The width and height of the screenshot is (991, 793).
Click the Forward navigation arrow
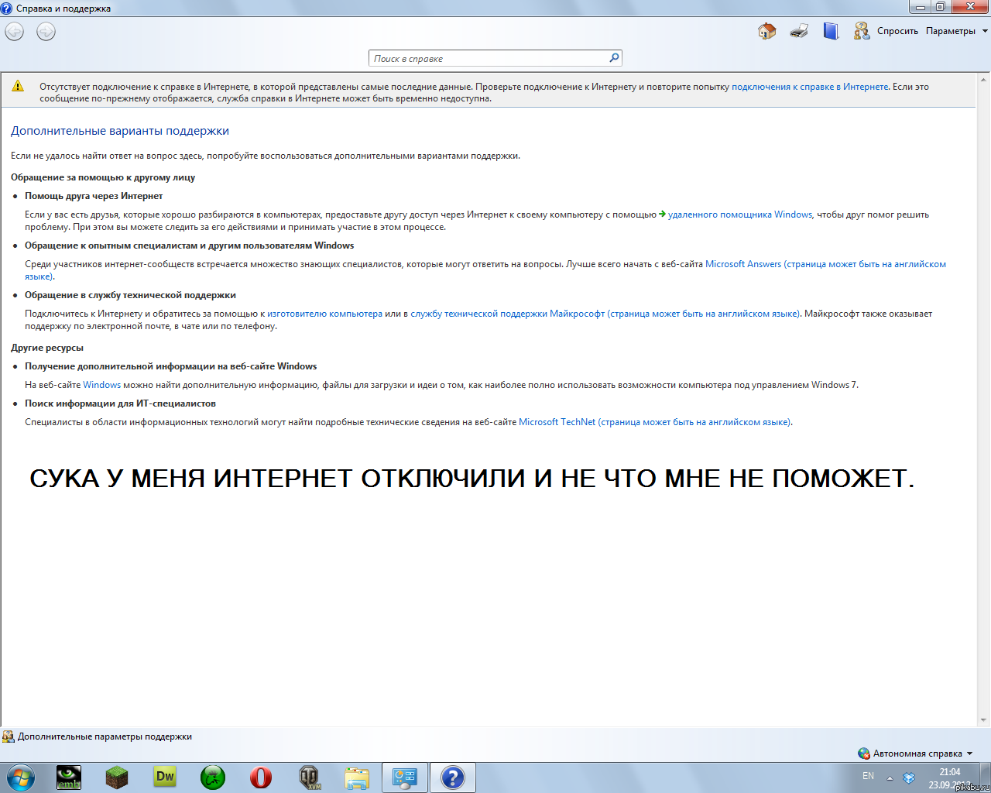coord(46,32)
